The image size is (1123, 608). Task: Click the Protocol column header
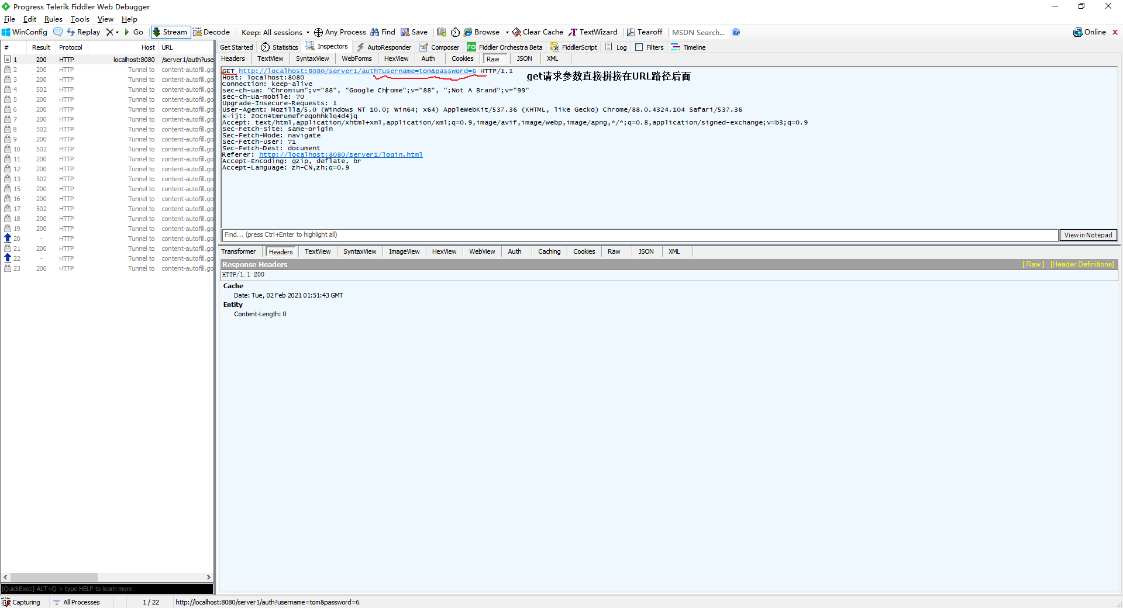point(71,47)
